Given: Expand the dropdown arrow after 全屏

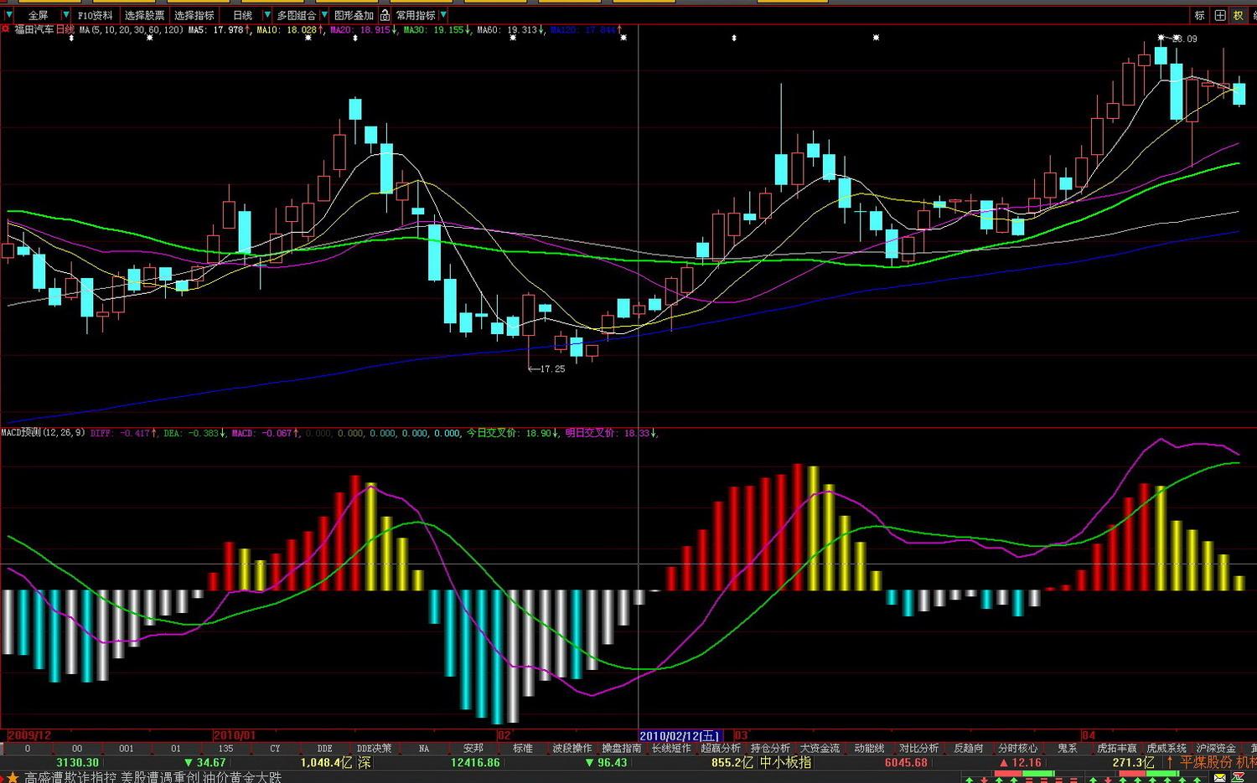Looking at the screenshot, I should pyautogui.click(x=65, y=15).
